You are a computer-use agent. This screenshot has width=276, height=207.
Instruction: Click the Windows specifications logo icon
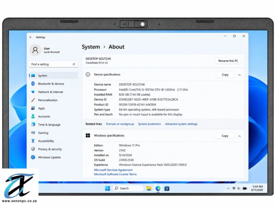tap(88, 135)
